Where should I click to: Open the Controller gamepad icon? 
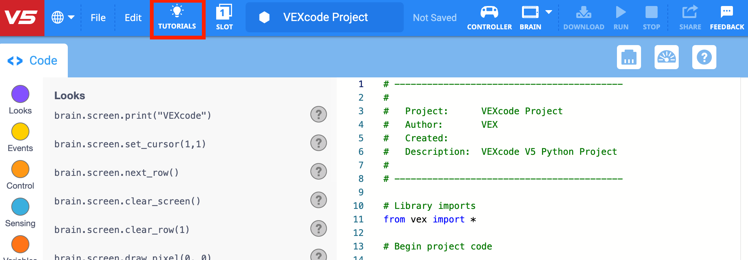(489, 13)
